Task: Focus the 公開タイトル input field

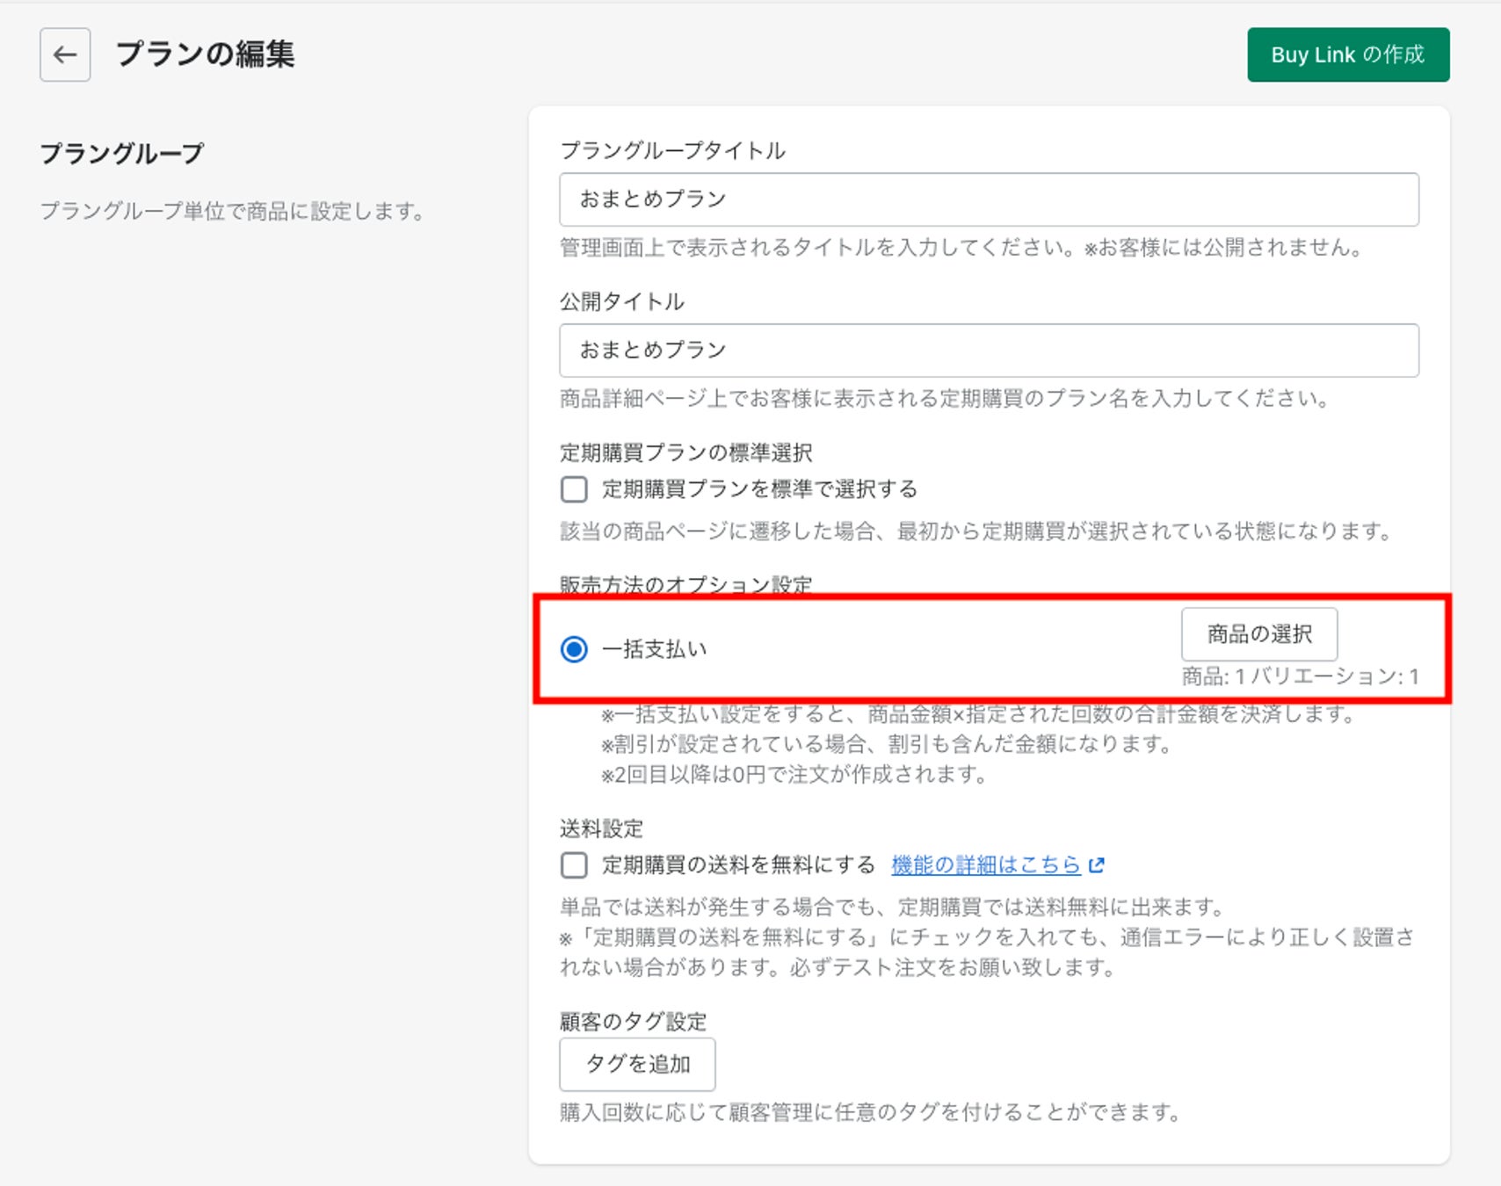Action: [989, 351]
